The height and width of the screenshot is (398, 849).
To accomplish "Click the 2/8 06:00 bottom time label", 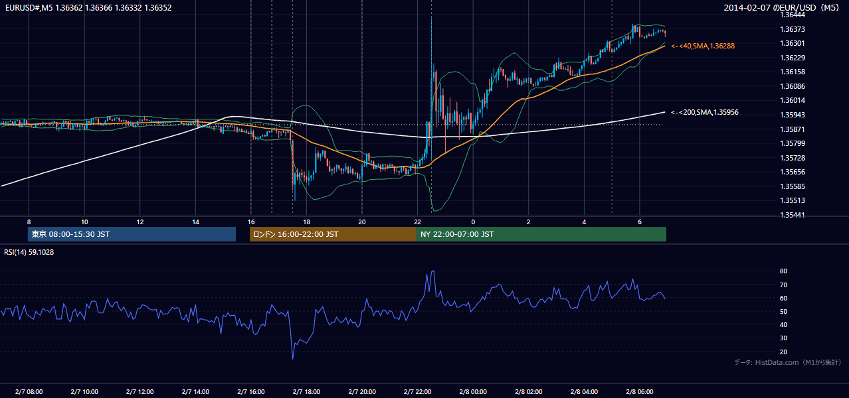I will [639, 391].
